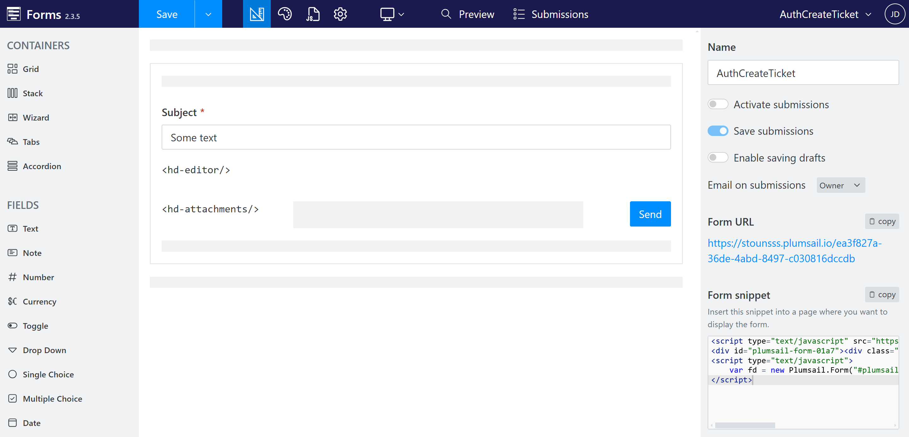Screen dimensions: 909x437
Task: Open the form designer ruler icon
Action: tap(257, 14)
